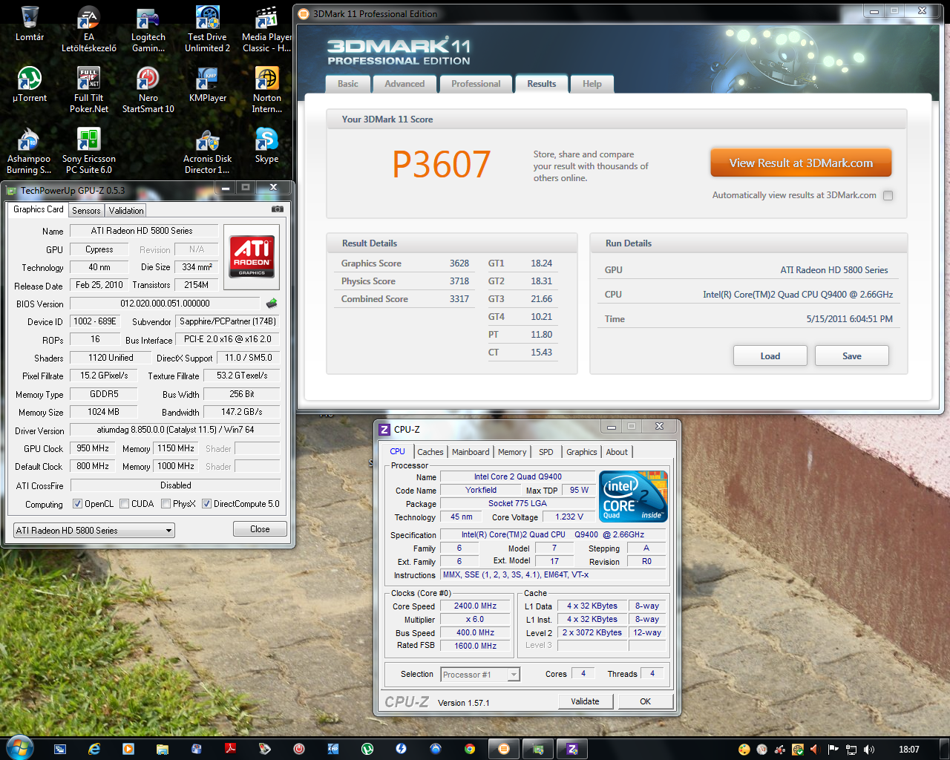Select the Results tab in 3DMark
This screenshot has height=760, width=950.
pyautogui.click(x=542, y=84)
